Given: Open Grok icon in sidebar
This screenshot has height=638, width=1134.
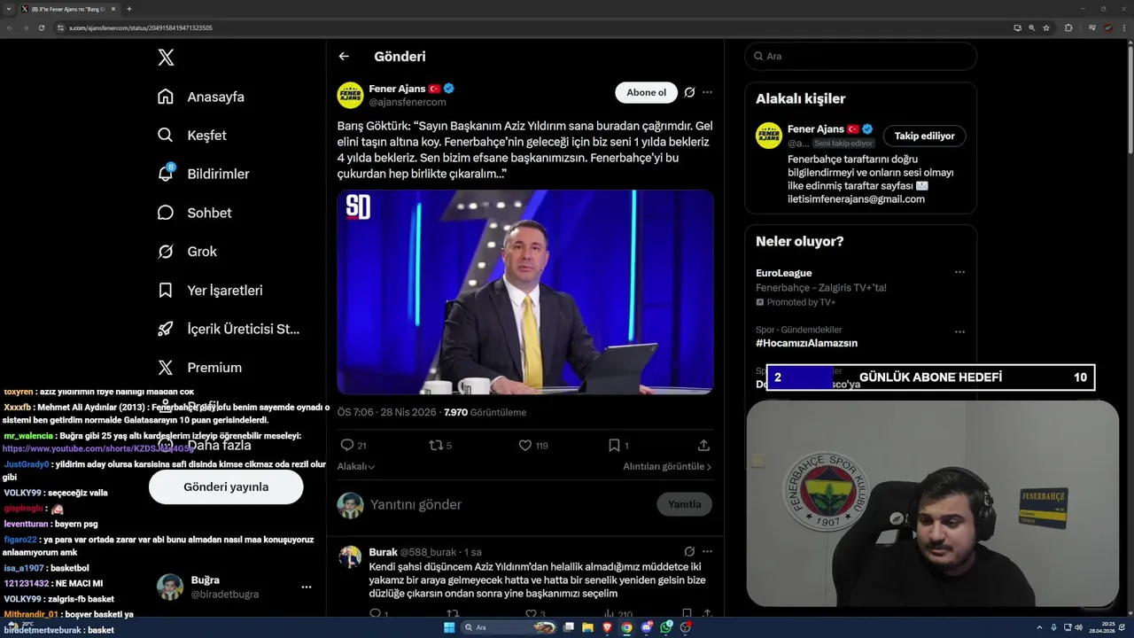Looking at the screenshot, I should click(x=166, y=252).
